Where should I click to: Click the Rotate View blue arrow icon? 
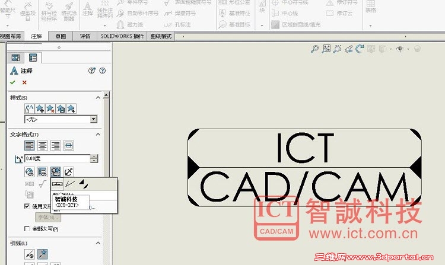(360, 49)
